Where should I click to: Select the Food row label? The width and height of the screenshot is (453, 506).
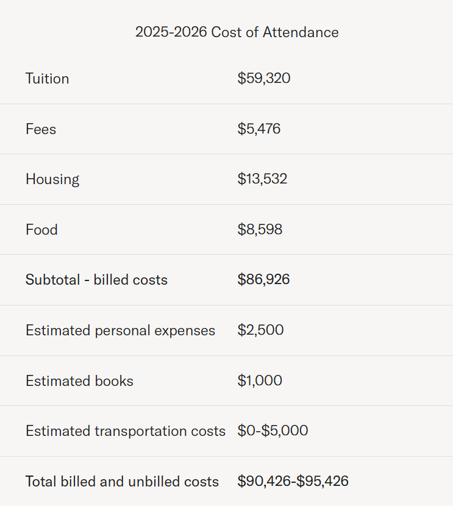coord(41,230)
